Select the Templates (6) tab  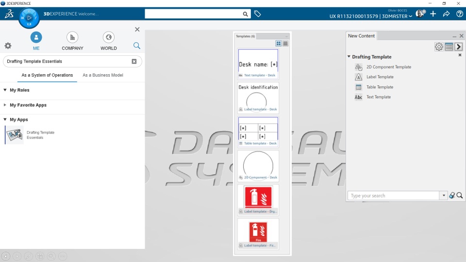pos(245,36)
